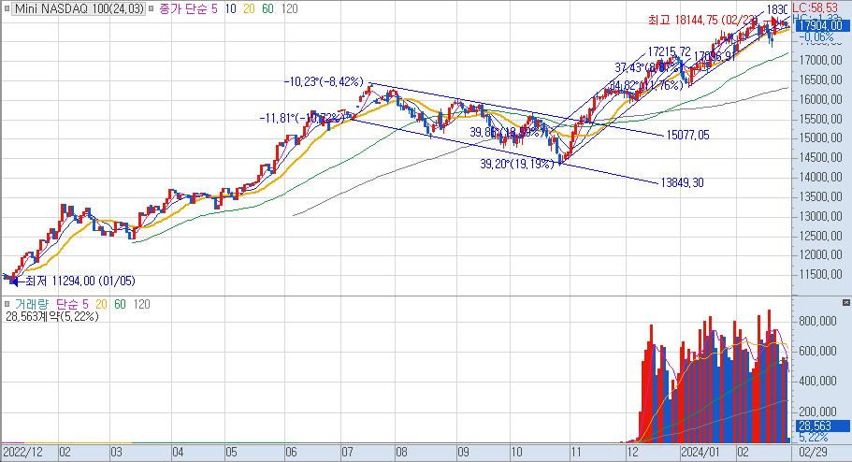
Task: Close the volume panel with its X button
Action: tap(846, 302)
